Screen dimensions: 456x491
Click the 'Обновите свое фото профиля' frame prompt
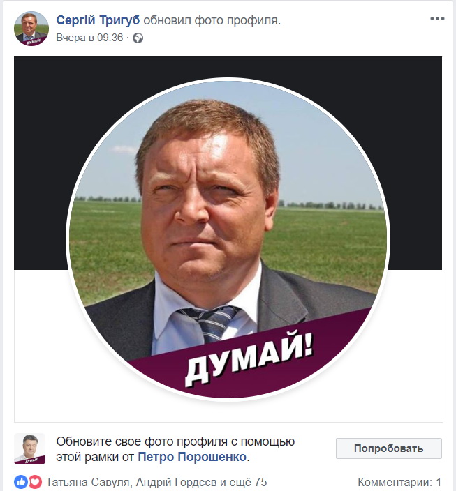point(175,442)
